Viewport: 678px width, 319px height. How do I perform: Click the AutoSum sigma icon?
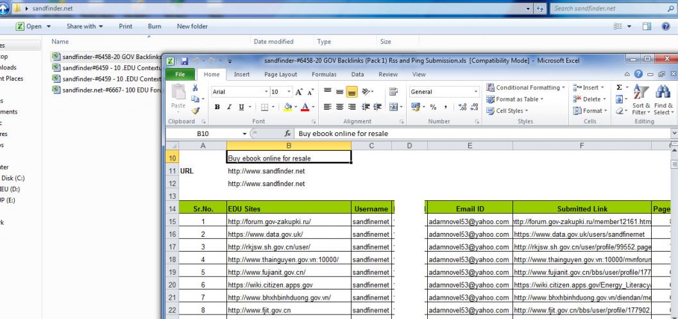click(619, 87)
